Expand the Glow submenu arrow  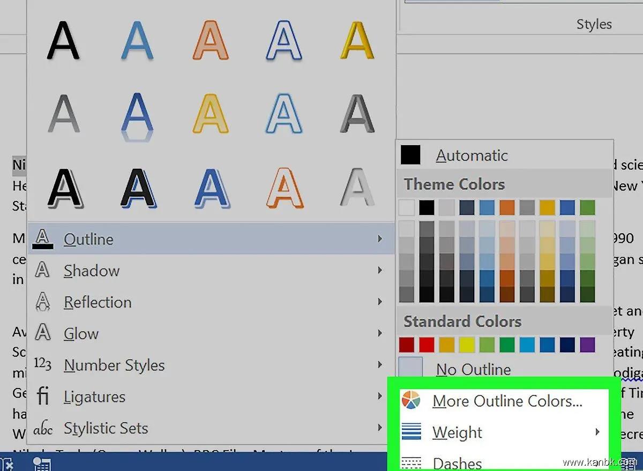(380, 333)
